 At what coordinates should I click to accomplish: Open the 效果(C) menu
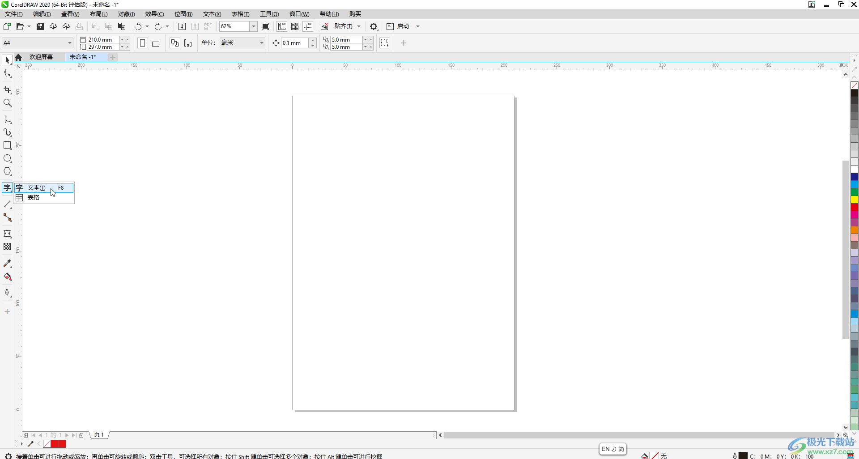(x=154, y=14)
